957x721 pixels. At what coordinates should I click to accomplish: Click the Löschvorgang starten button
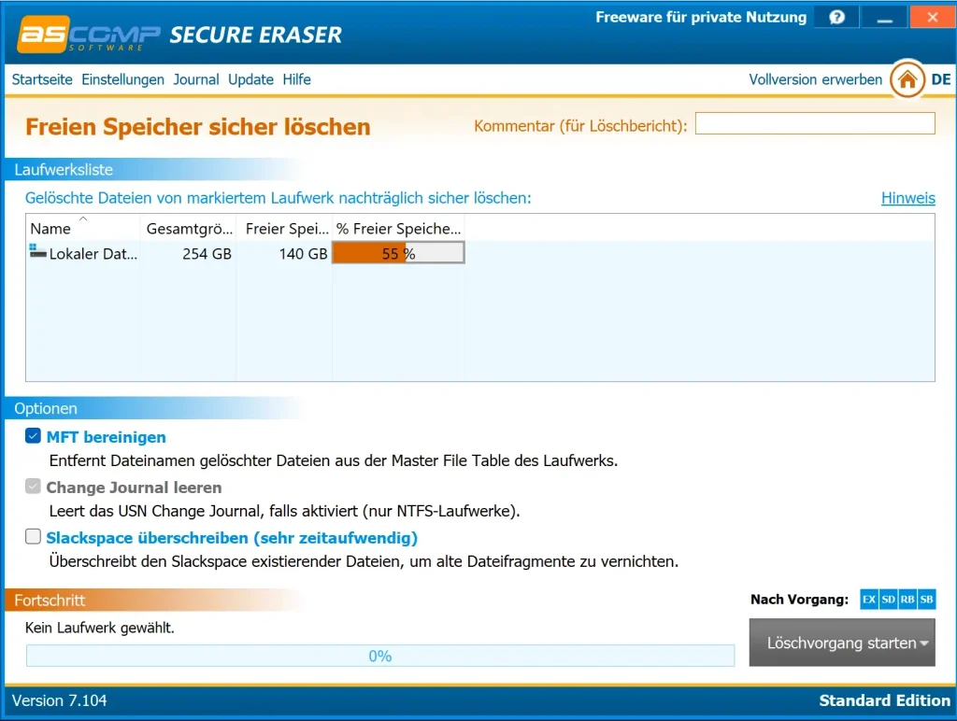[x=842, y=643]
